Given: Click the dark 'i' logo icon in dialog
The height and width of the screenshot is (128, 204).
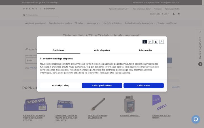Looking at the screenshot, I should (144, 42).
